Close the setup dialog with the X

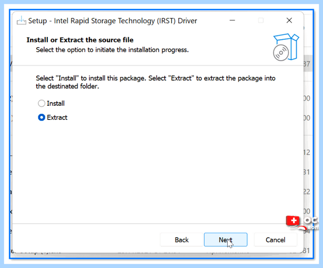(289, 20)
